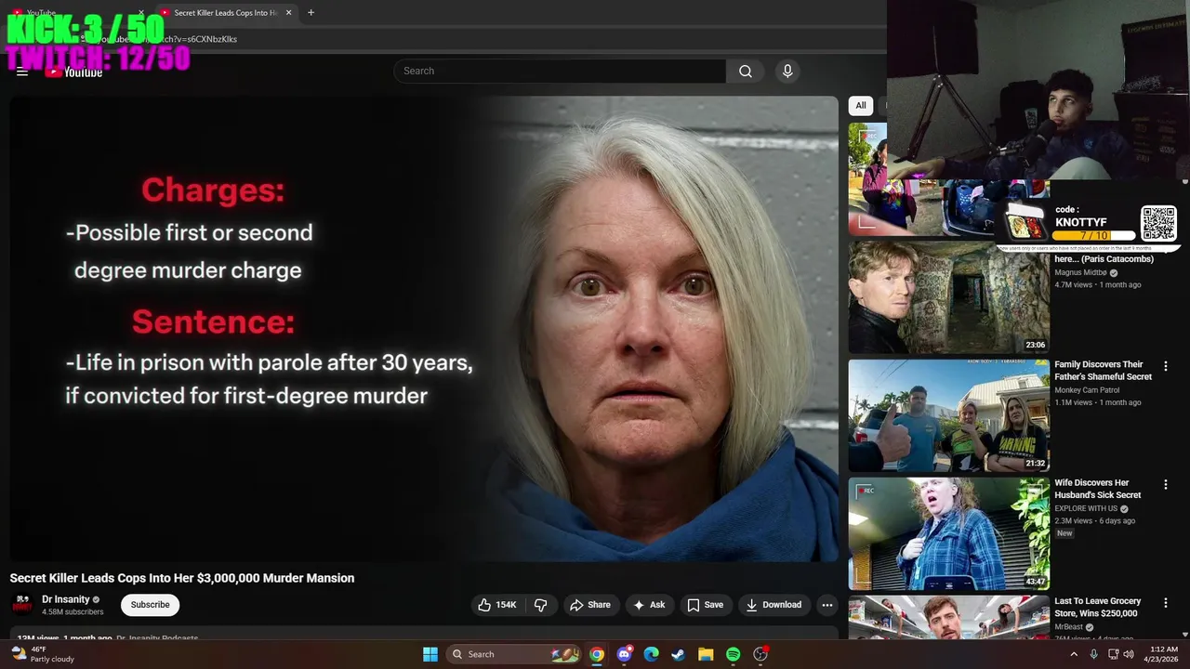Open the Dr Insanity channel name link
The image size is (1190, 669).
[x=65, y=599]
